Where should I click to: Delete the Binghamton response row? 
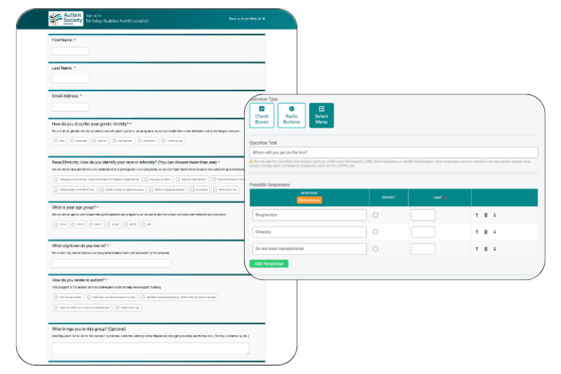(485, 215)
